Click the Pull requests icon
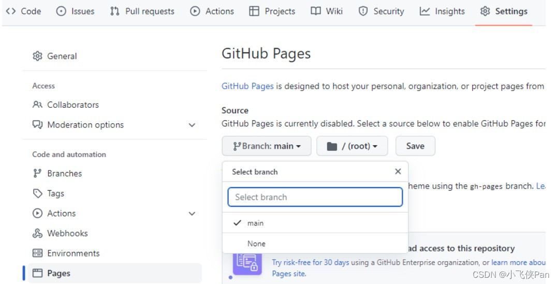Viewport: 557px width, 284px height. pos(114,11)
